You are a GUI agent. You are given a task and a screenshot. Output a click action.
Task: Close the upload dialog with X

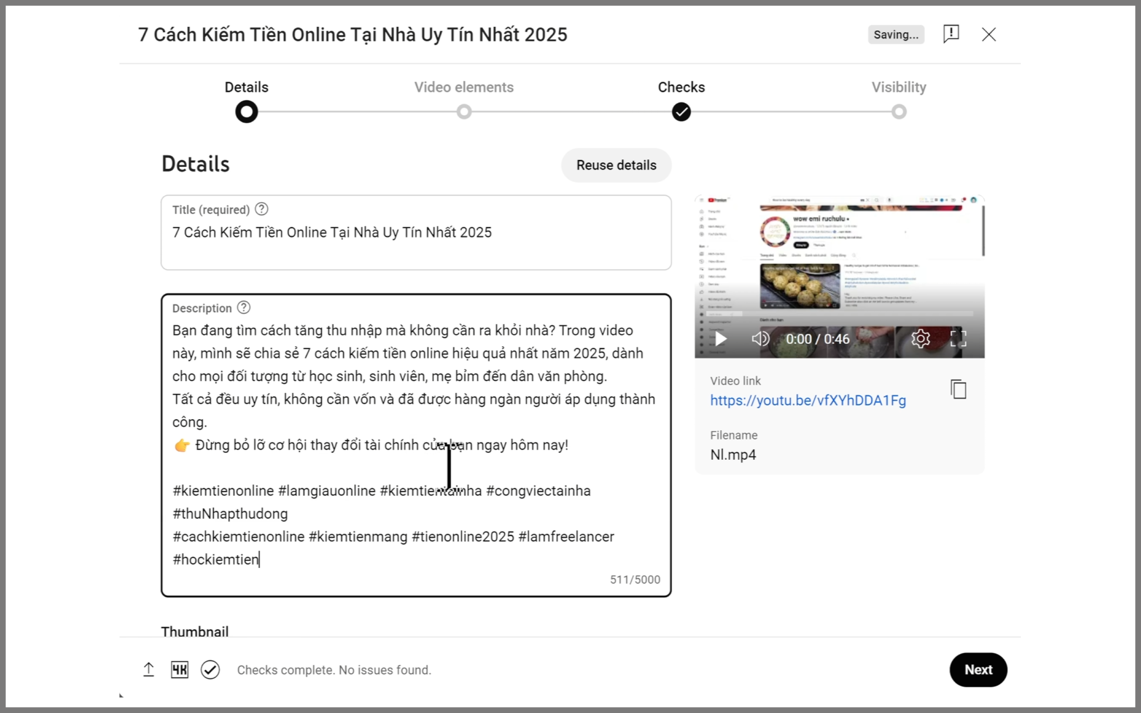click(989, 34)
